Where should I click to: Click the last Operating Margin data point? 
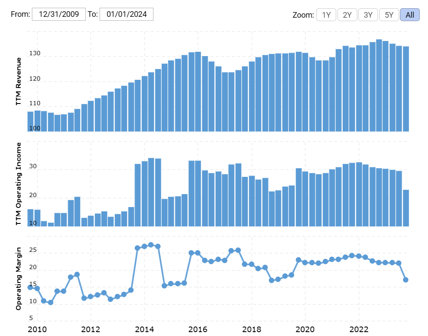coord(406,280)
